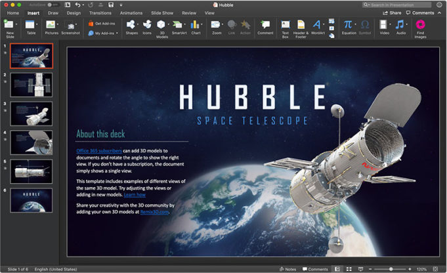The height and width of the screenshot is (273, 447).
Task: Click zoom in plus button
Action: pos(410,269)
